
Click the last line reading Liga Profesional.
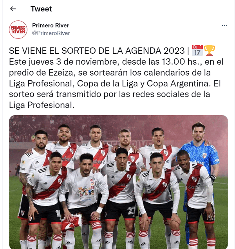pyautogui.click(x=42, y=105)
